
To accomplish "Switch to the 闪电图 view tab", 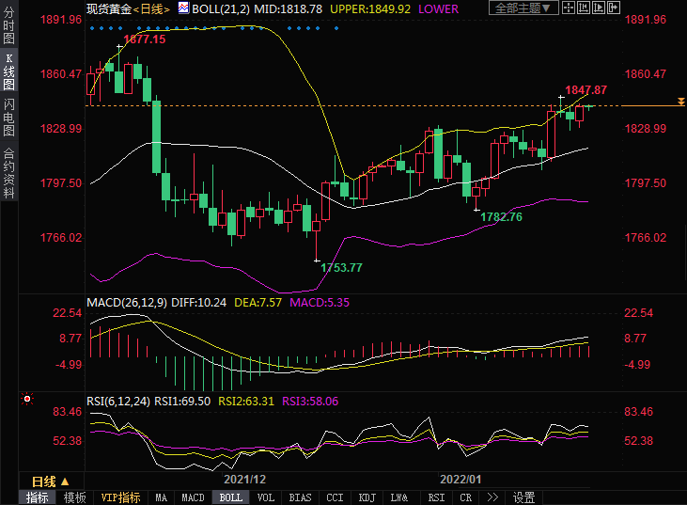I will coord(8,117).
